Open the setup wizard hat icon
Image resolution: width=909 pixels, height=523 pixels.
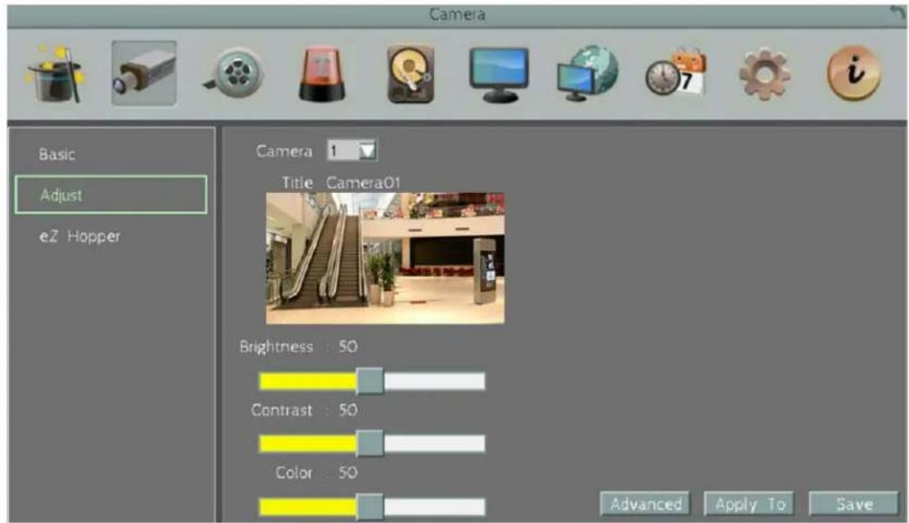55,74
